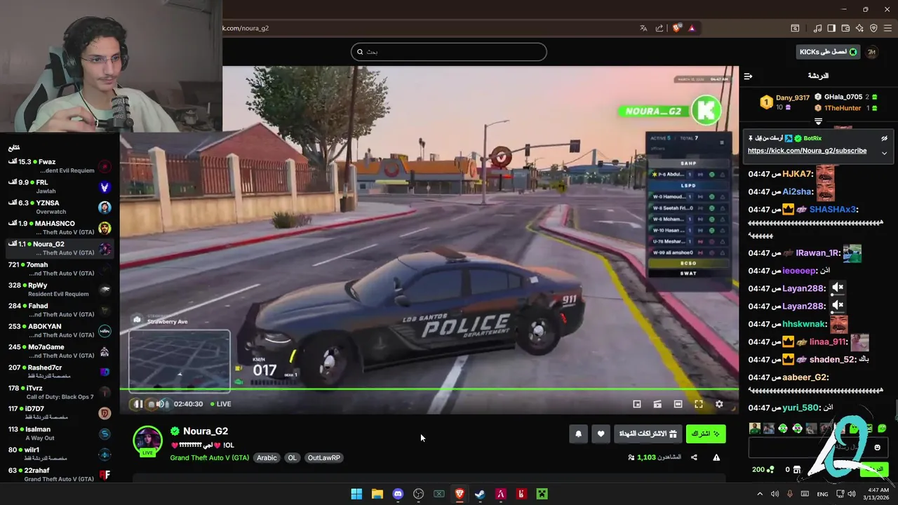Image resolution: width=898 pixels, height=505 pixels.
Task: Open Steam from taskbar
Action: pos(480,494)
